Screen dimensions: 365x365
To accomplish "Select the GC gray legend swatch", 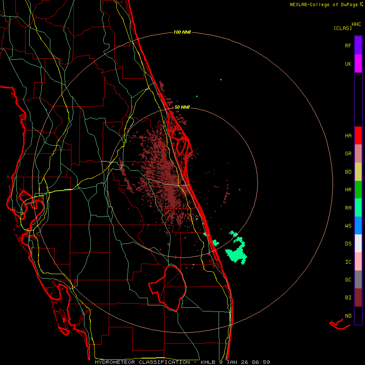I will pyautogui.click(x=358, y=279).
